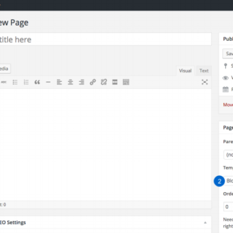Align text right
The height and width of the screenshot is (233, 233).
coord(82,82)
